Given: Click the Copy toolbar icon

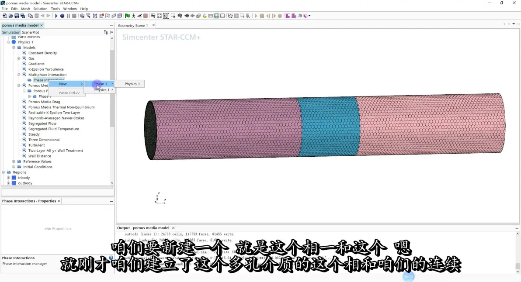Looking at the screenshot, I should 31,16.
